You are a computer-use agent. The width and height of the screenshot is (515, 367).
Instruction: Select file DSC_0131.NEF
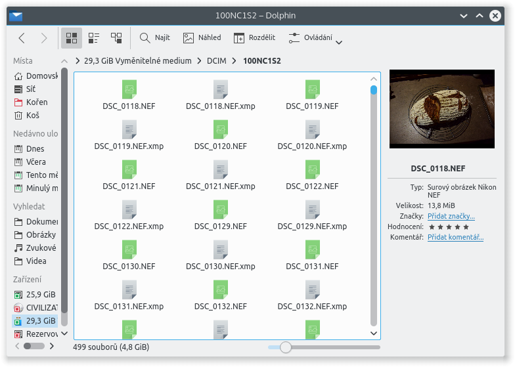312,255
